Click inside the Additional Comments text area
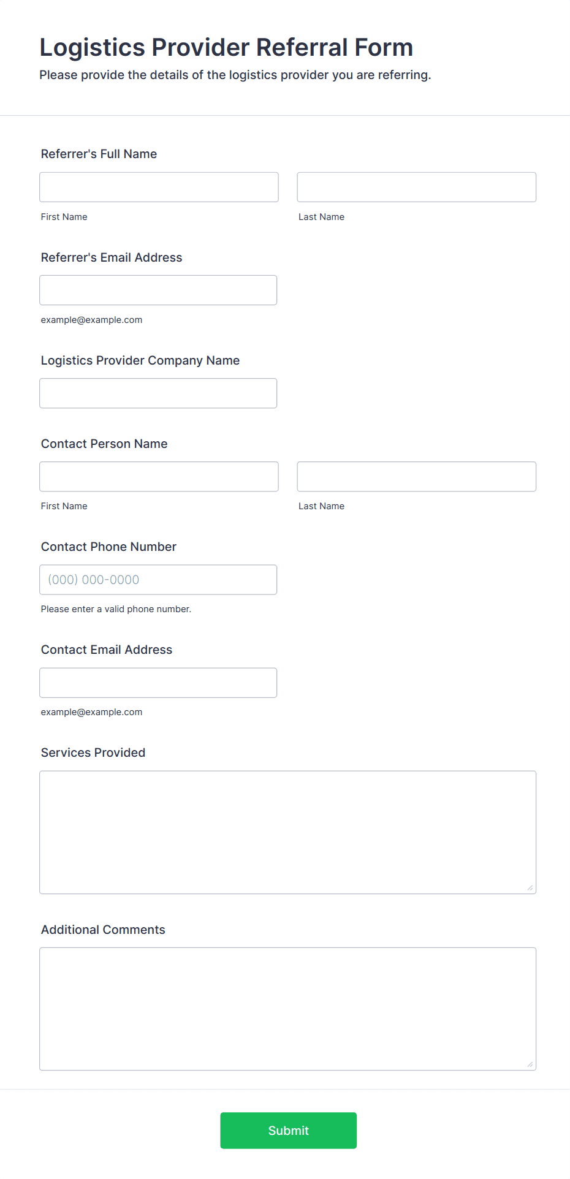 [x=288, y=1009]
